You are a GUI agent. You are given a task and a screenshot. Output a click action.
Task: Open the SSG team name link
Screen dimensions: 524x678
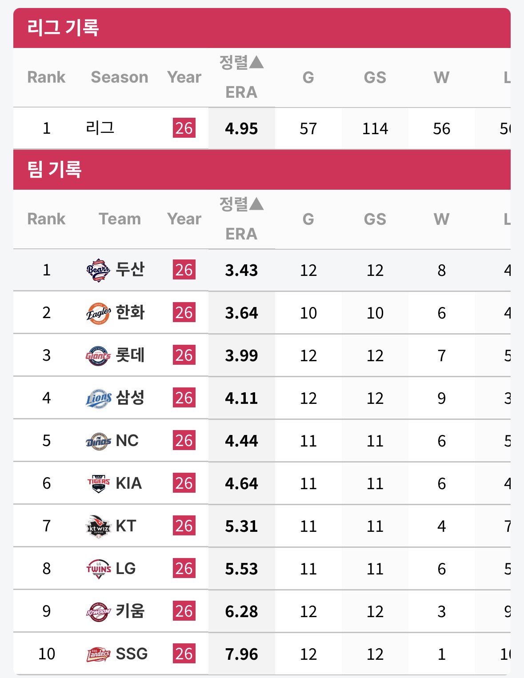pos(132,654)
